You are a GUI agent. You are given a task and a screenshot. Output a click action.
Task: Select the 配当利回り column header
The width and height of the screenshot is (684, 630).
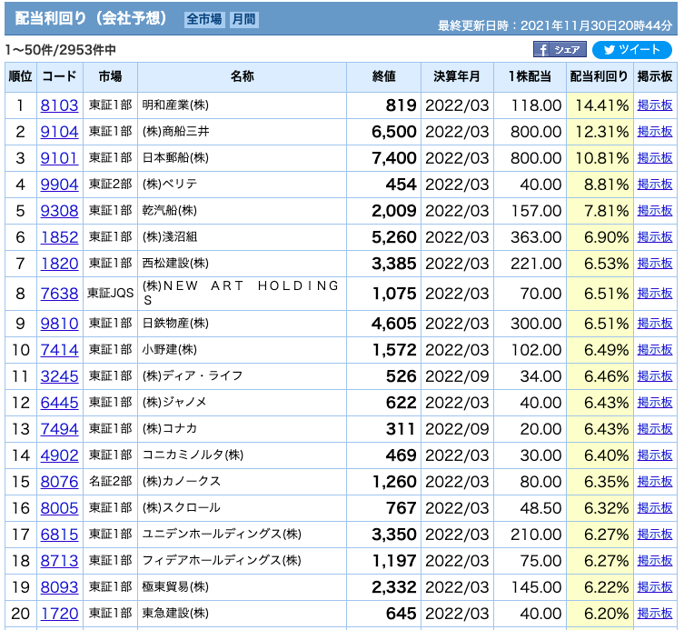[x=600, y=77]
